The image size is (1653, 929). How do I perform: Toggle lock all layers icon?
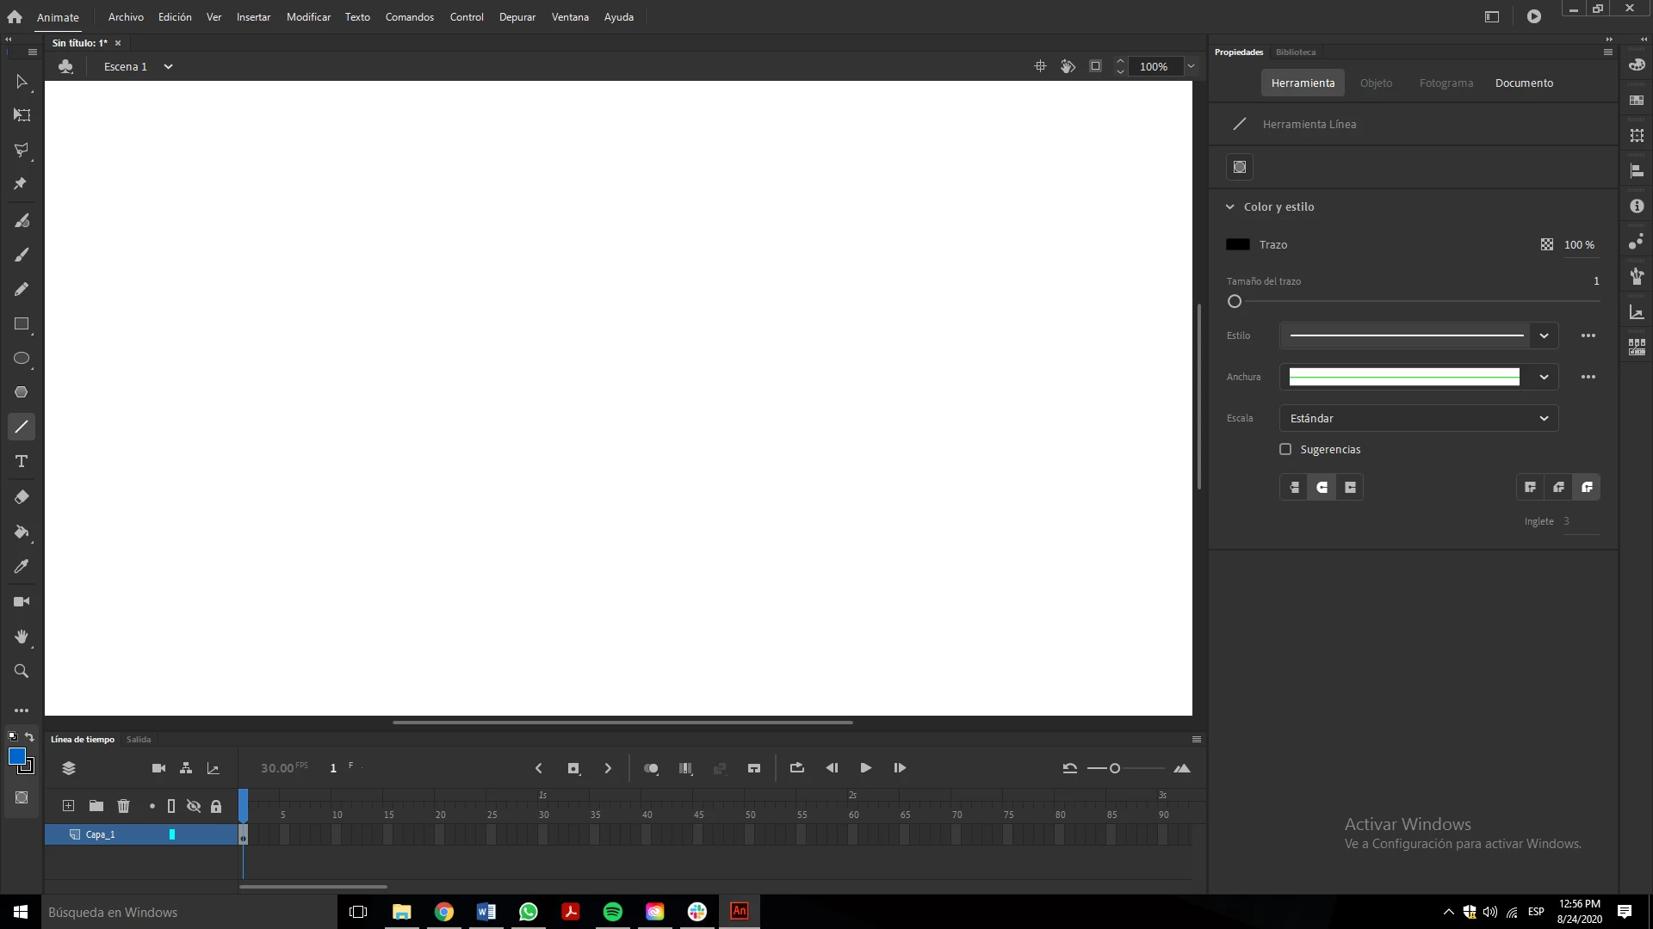[216, 806]
